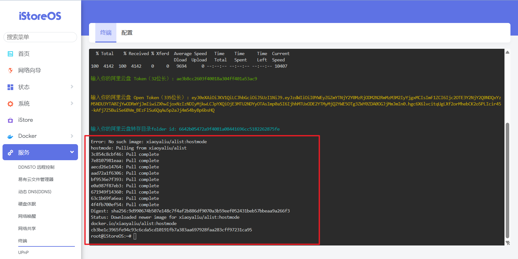Click the 状态 status grid icon
Viewport: 518px width, 259px height.
click(10, 87)
